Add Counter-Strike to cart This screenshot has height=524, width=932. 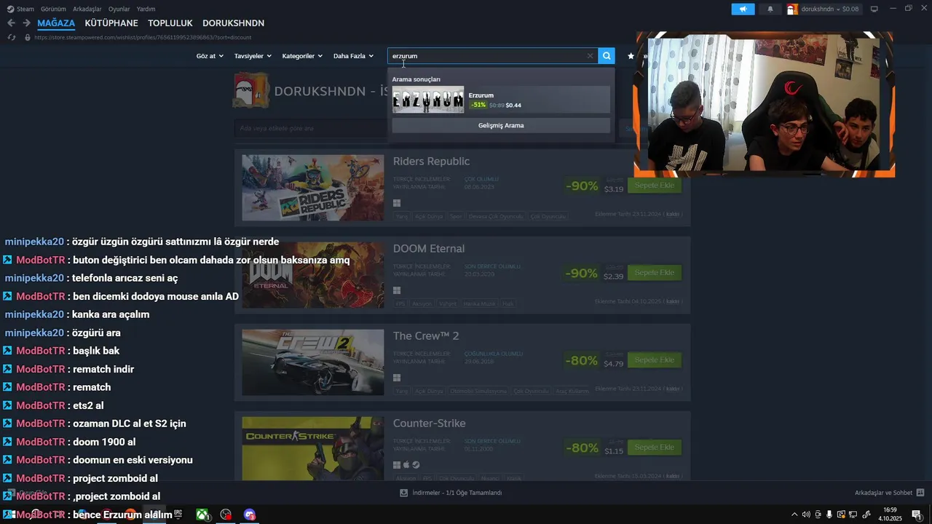(654, 447)
